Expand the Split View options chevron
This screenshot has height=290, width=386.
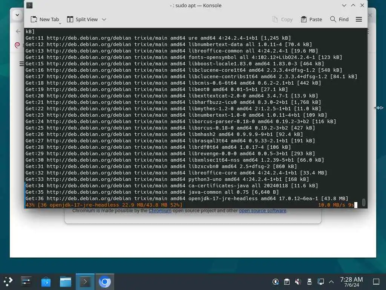coord(104,20)
